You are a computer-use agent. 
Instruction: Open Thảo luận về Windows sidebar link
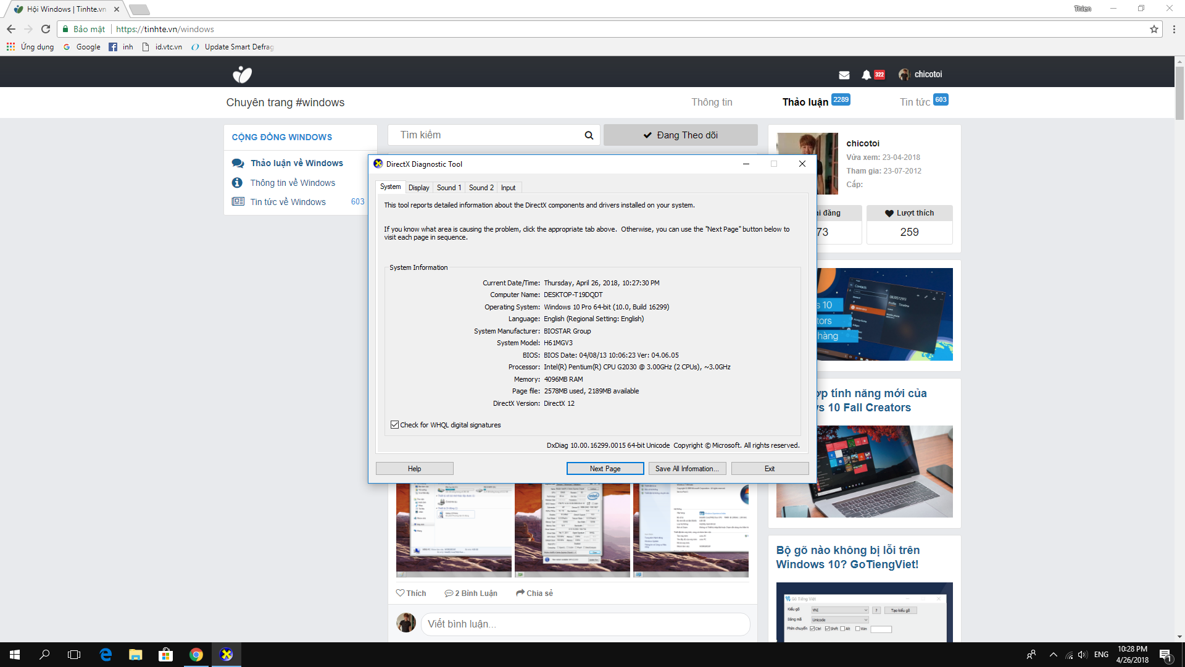coord(297,163)
